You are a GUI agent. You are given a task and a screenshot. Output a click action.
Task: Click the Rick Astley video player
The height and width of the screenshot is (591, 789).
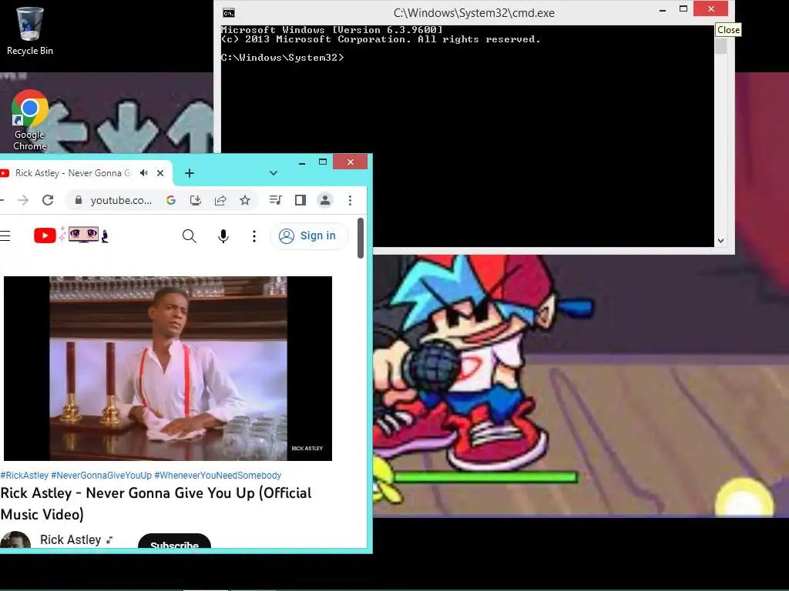(168, 369)
